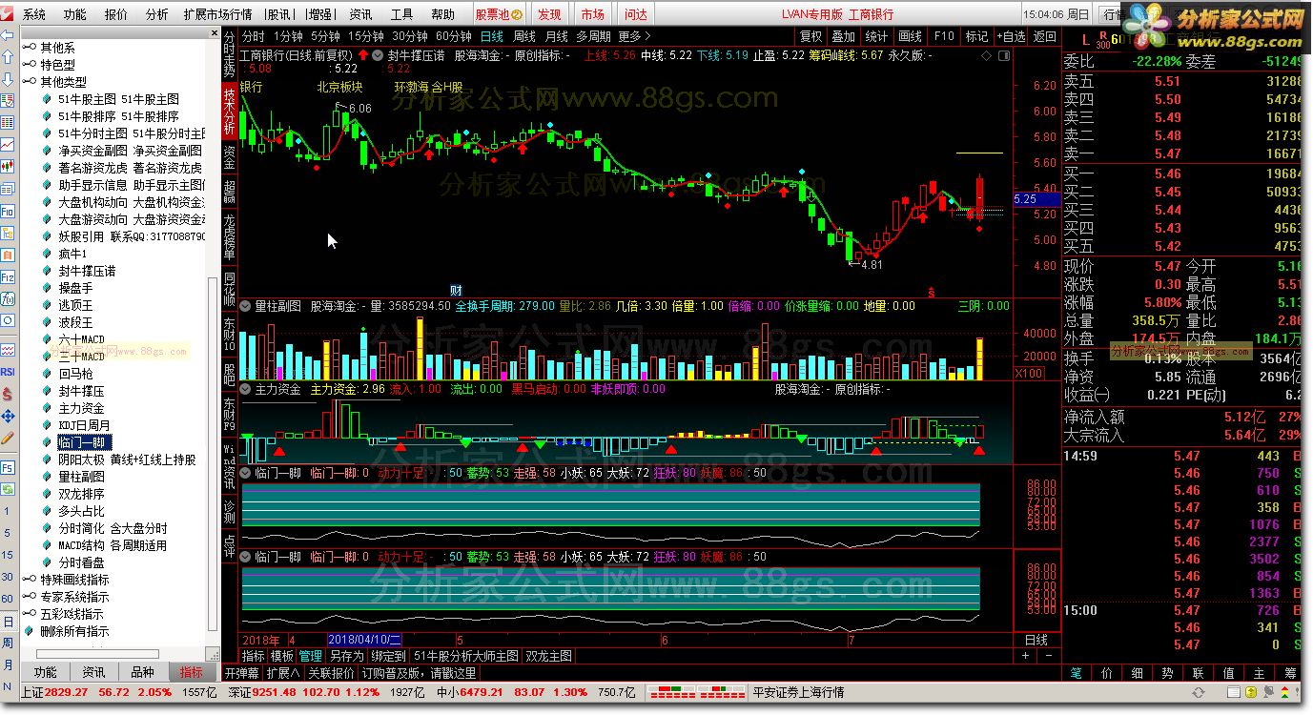
Task: Expand the 其他系 tree node
Action: (29, 48)
